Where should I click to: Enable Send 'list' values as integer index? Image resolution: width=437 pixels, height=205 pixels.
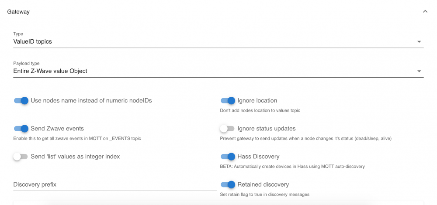[x=21, y=157]
